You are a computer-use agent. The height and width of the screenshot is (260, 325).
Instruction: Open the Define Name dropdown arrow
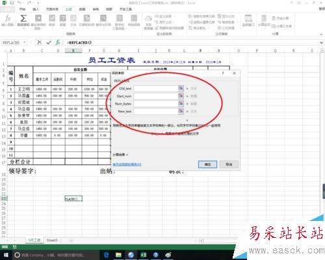175,16
